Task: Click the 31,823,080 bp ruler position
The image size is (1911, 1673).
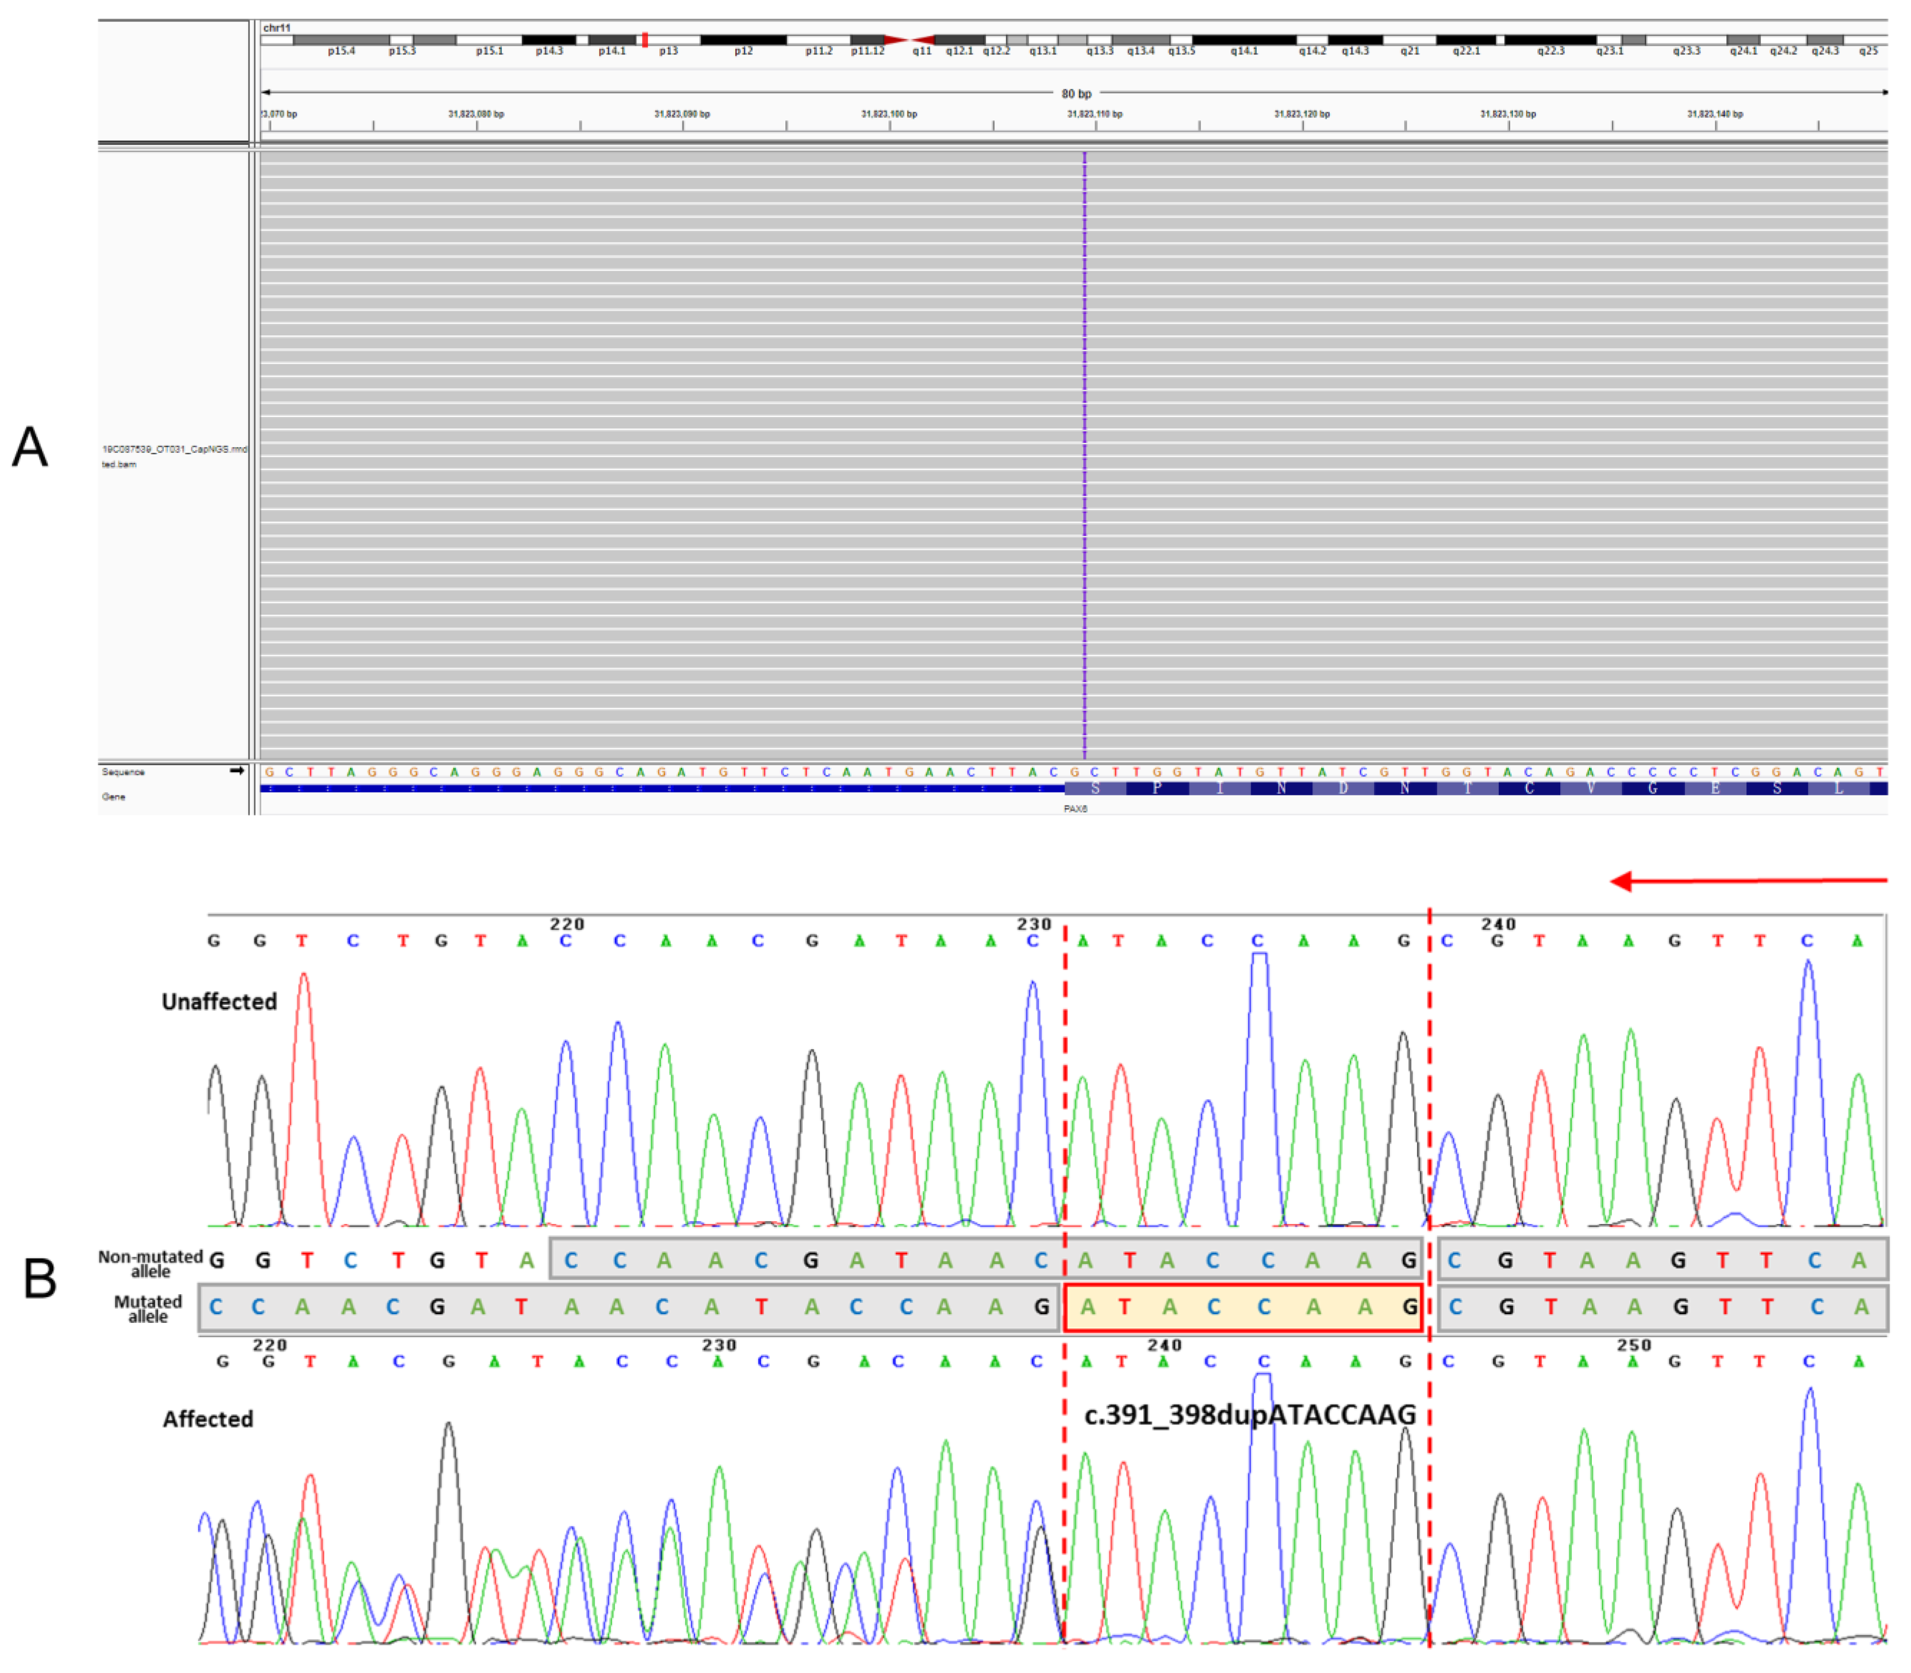Action: pyautogui.click(x=476, y=114)
